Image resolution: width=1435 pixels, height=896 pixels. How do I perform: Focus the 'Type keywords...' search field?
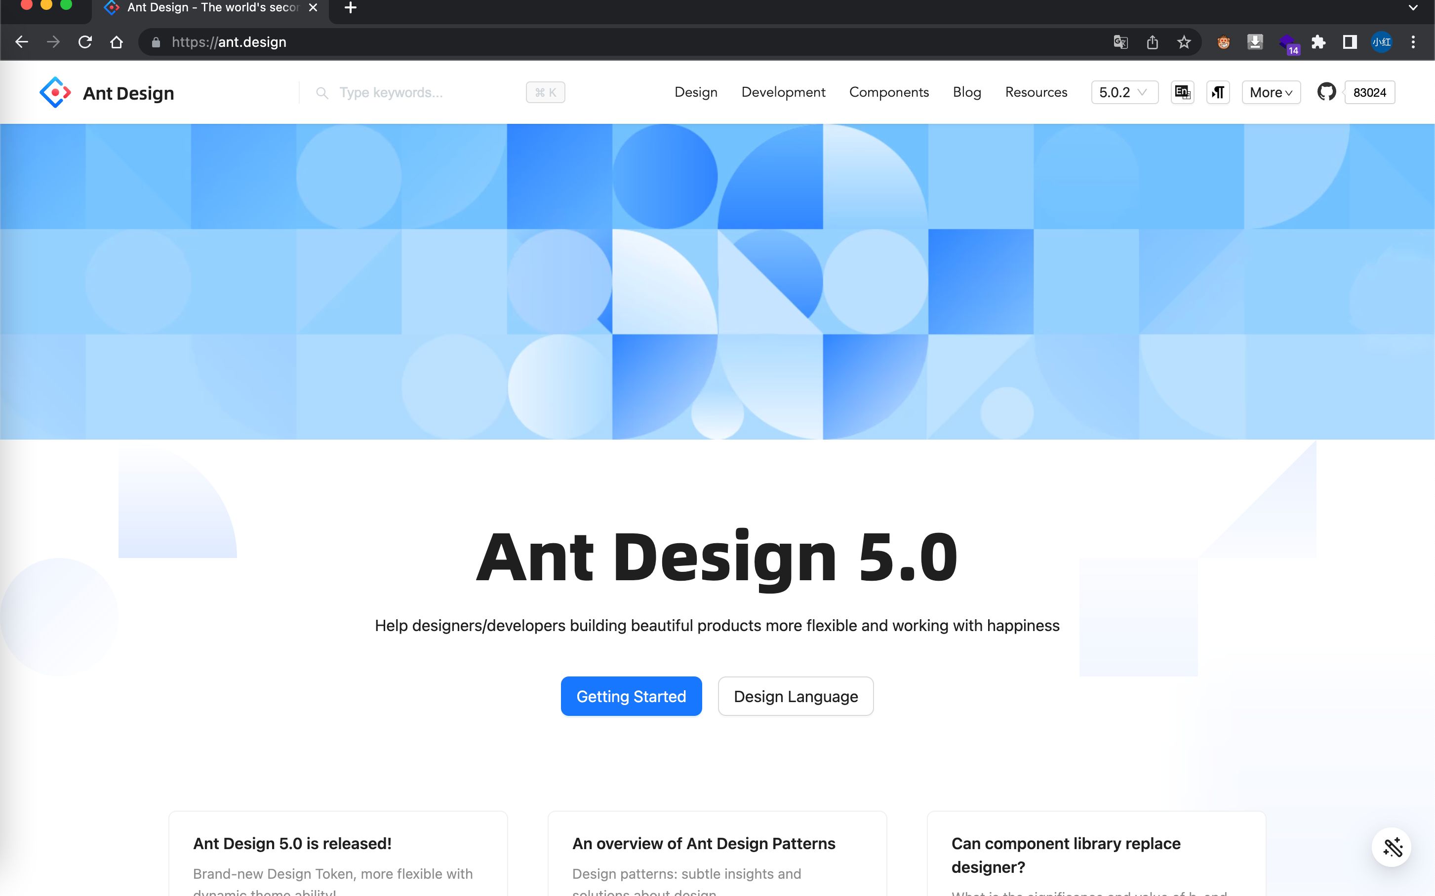[427, 92]
